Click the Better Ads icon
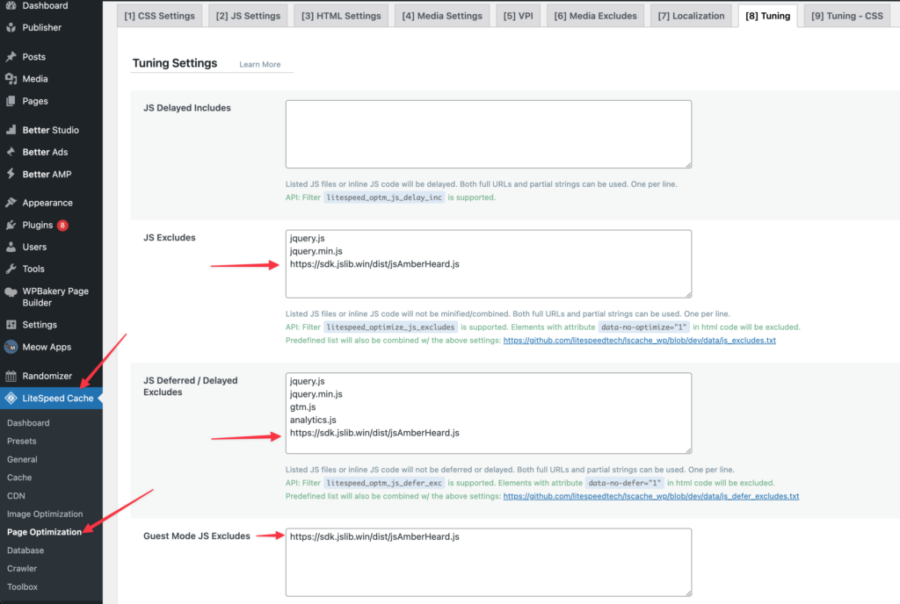Image resolution: width=900 pixels, height=604 pixels. click(11, 152)
